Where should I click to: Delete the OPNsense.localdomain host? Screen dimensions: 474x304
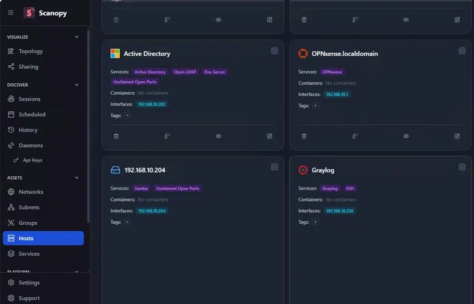[304, 136]
